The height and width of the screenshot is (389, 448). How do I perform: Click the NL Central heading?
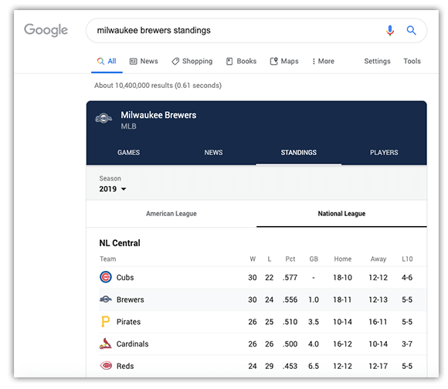[x=120, y=243]
